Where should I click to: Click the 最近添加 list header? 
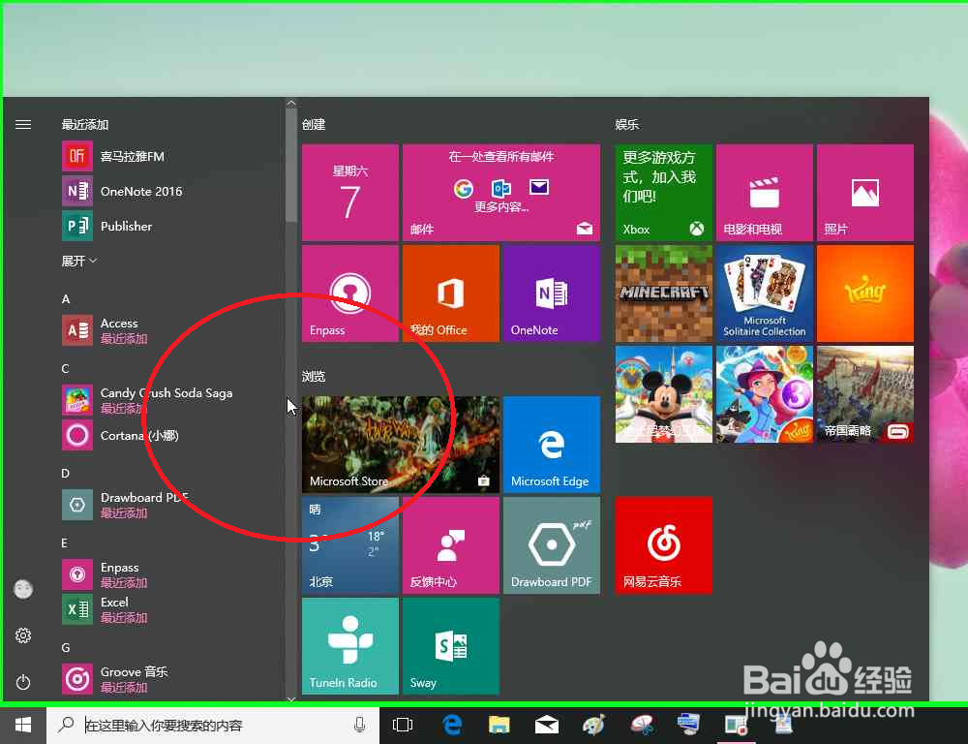coord(85,125)
